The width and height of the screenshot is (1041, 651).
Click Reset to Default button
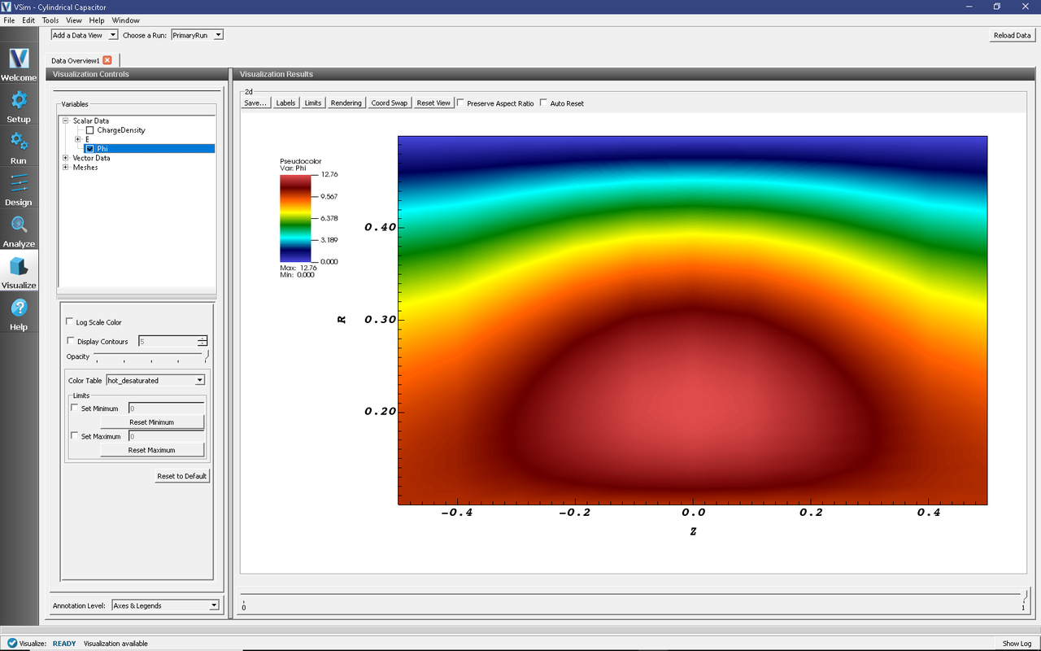[x=182, y=476]
